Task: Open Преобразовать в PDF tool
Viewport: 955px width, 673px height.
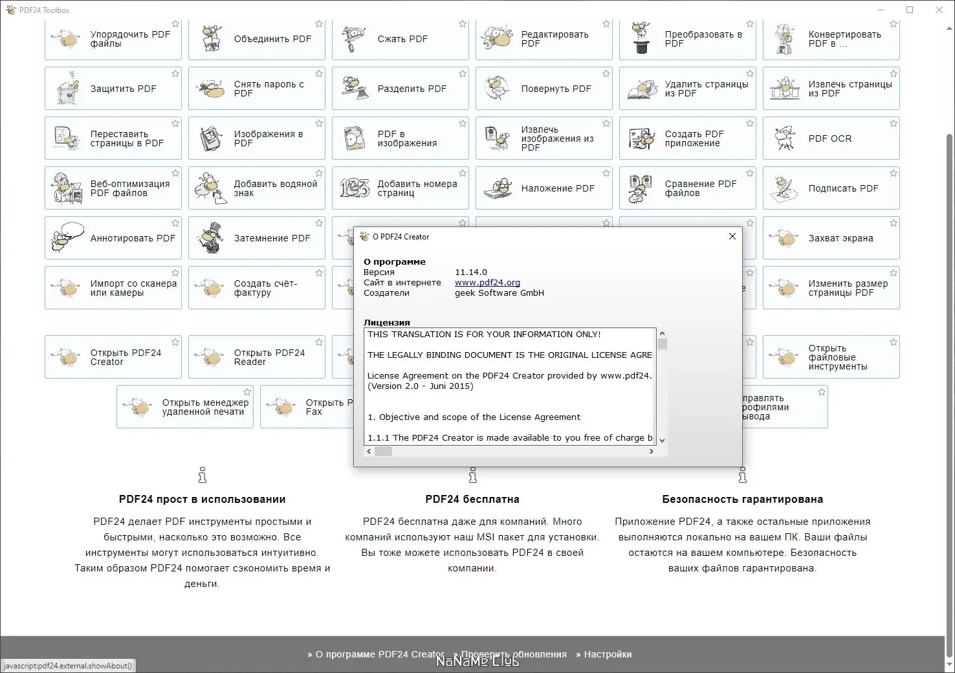Action: [x=688, y=39]
